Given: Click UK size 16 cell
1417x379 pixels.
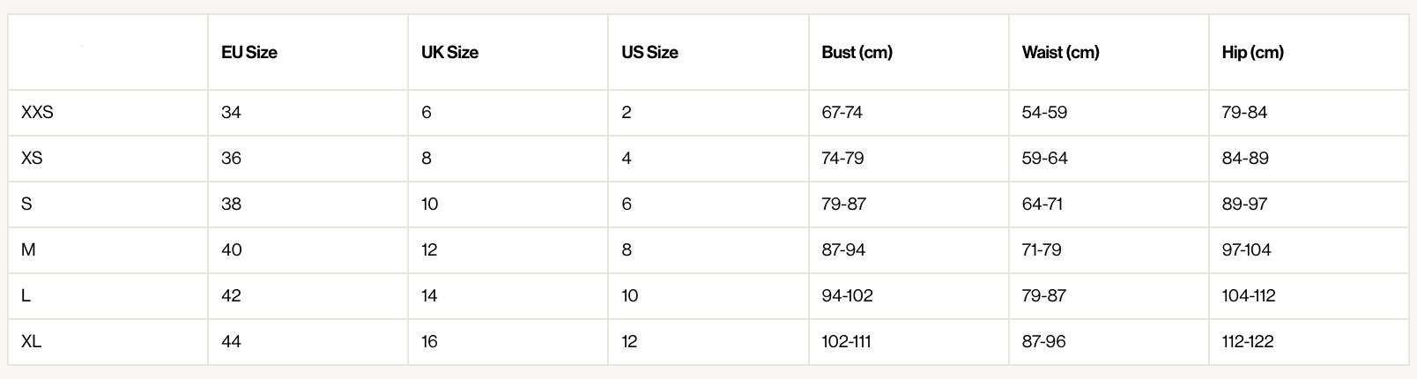Looking at the screenshot, I should (x=429, y=342).
